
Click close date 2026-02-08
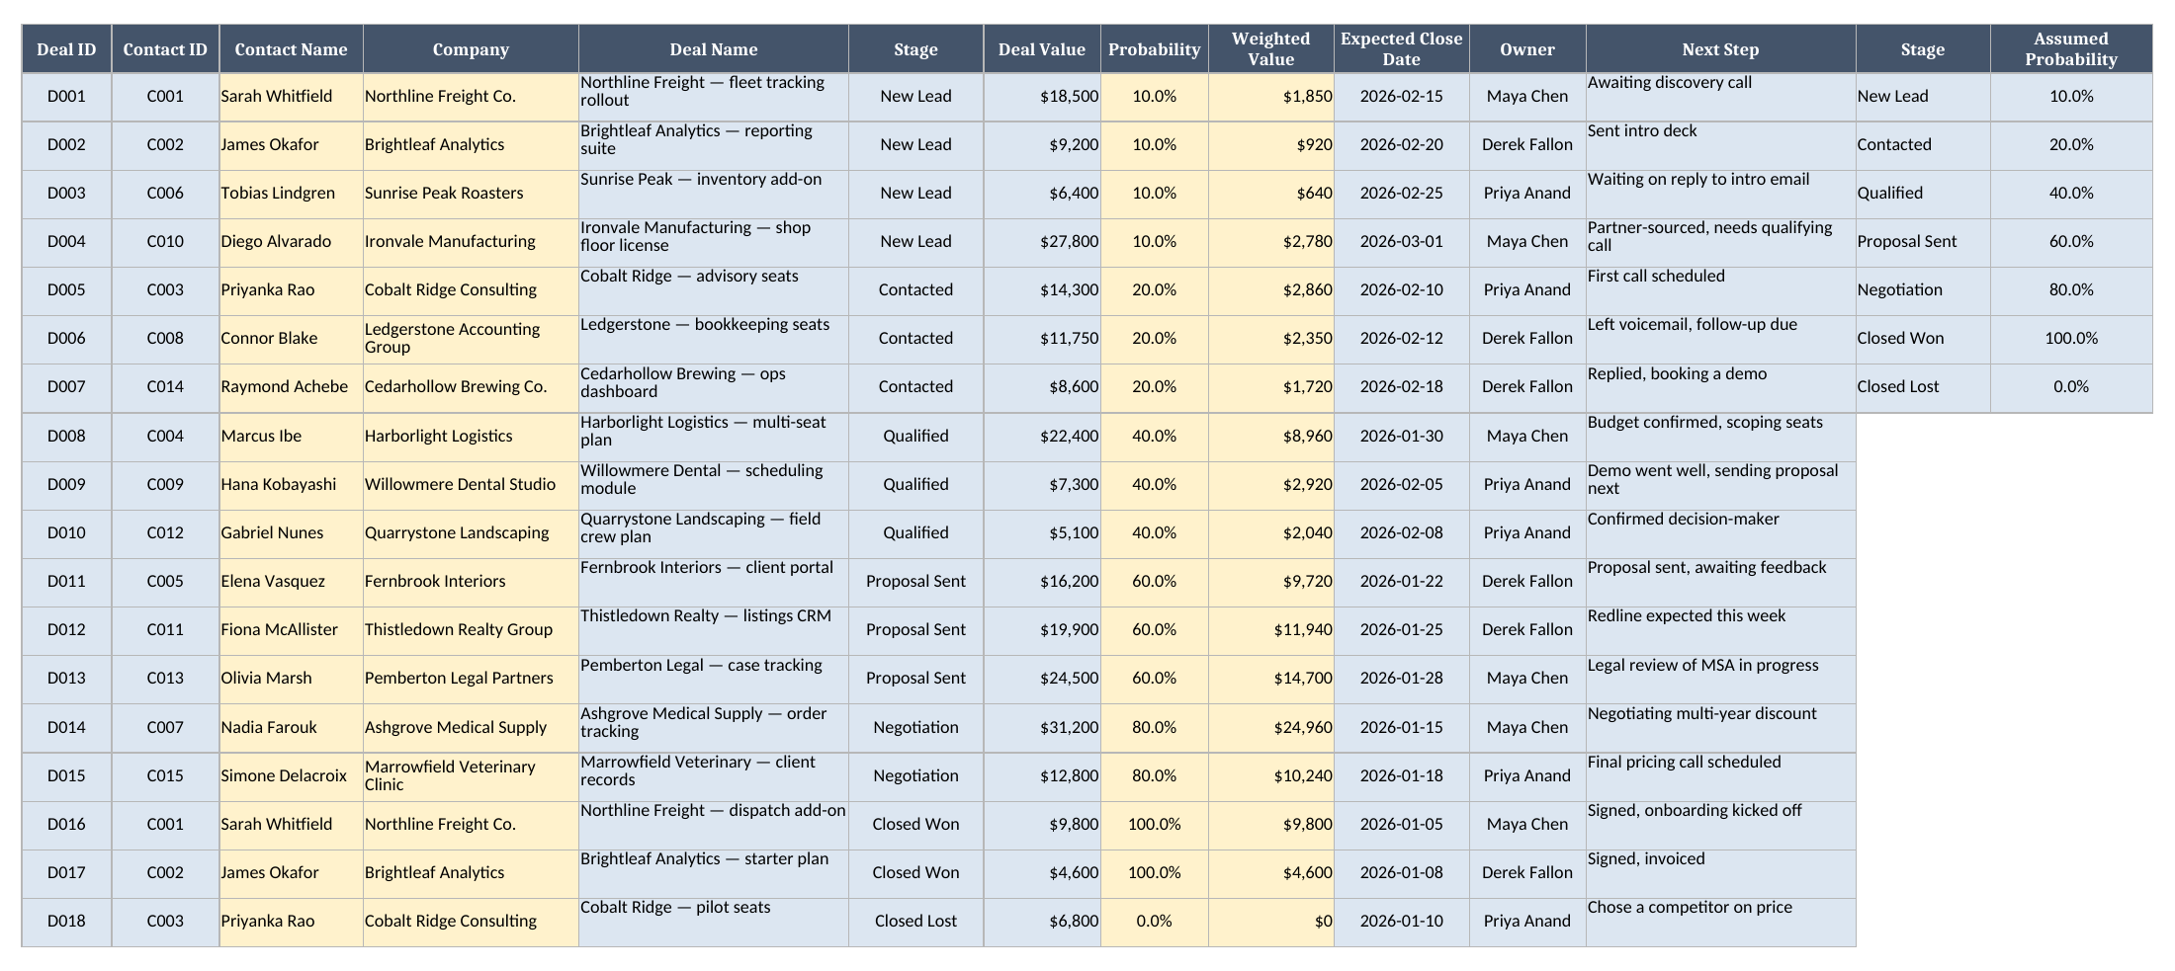pyautogui.click(x=1401, y=532)
